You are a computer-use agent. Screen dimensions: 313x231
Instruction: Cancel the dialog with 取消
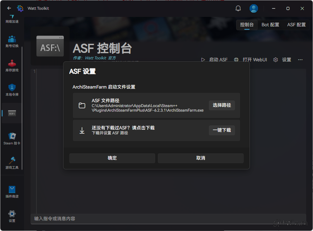coord(201,158)
